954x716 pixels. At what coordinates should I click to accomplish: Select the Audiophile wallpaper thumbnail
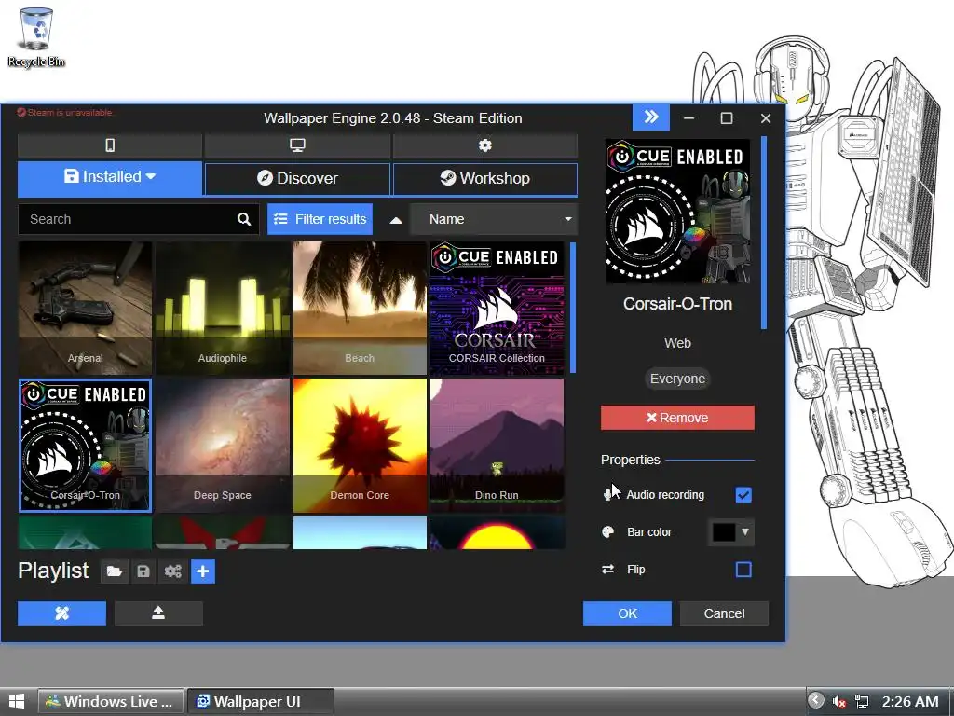[x=223, y=308]
